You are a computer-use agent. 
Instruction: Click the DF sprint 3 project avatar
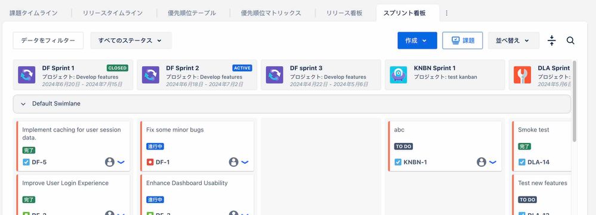(274, 74)
